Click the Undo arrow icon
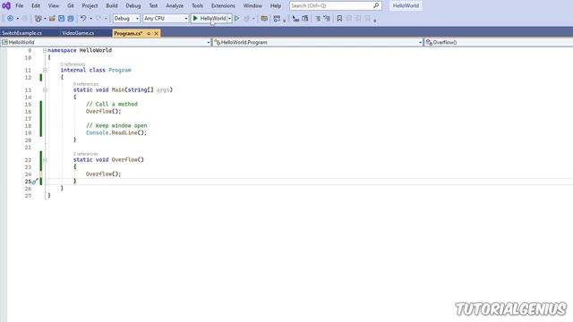Screen dimensions: 573x322 pos(83,18)
